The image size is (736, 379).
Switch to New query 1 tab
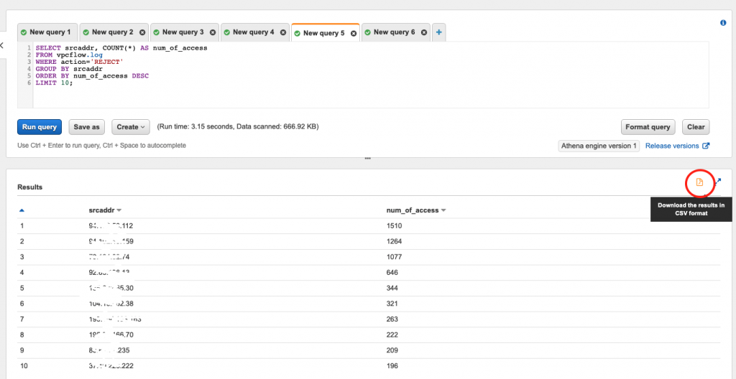(47, 32)
